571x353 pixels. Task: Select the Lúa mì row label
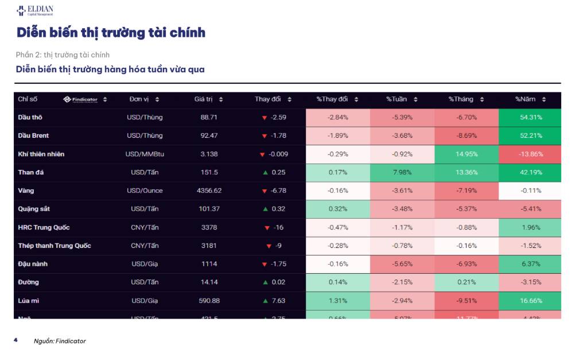28,301
